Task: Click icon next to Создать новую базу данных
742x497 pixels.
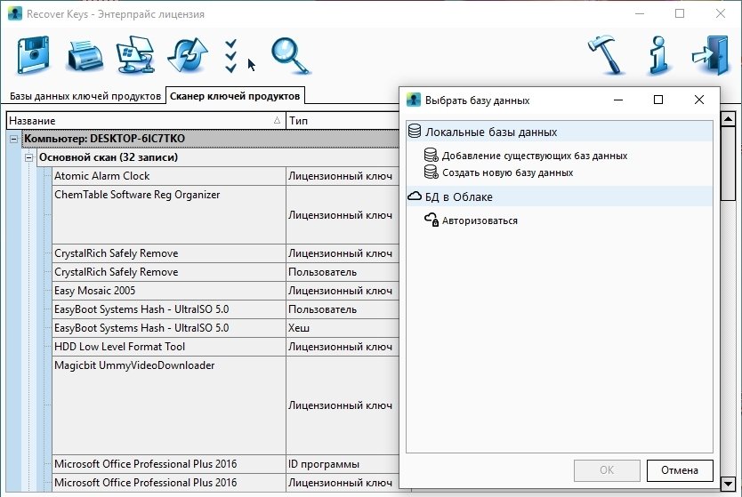Action: [431, 172]
